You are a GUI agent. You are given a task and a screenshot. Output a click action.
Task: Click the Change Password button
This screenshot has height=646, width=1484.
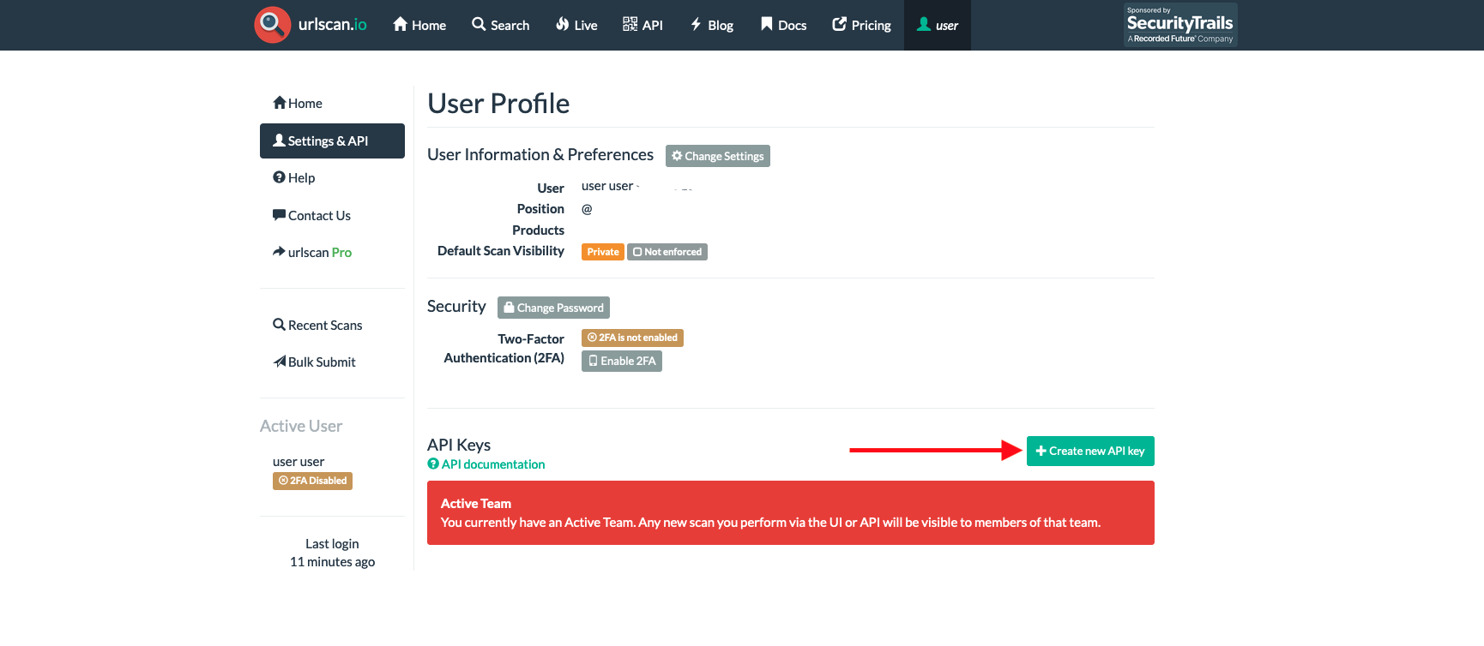point(553,308)
